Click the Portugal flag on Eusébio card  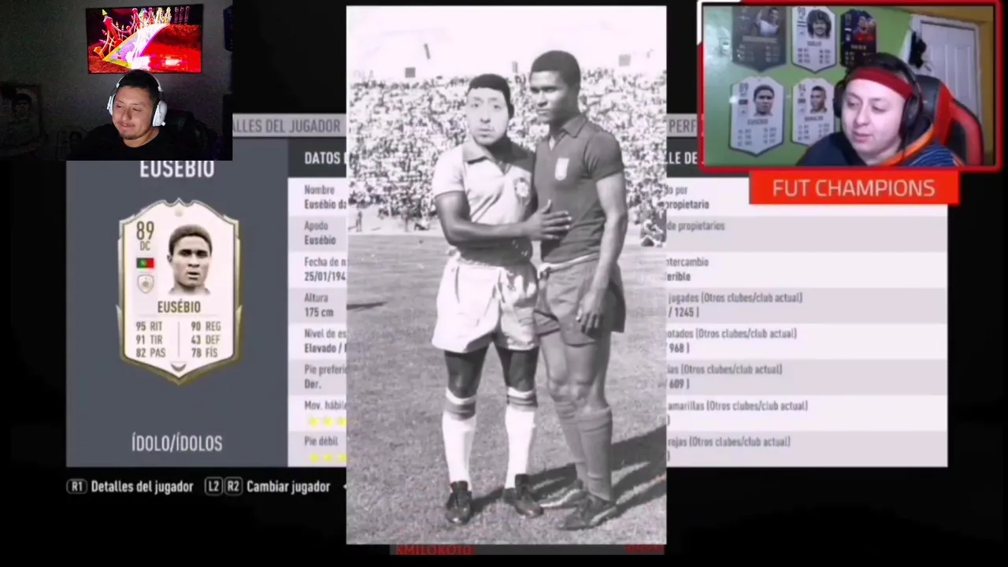tap(145, 263)
